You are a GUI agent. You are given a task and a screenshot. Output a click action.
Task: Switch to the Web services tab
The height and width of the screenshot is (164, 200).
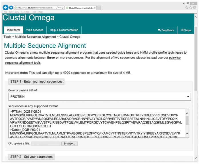(x=35, y=30)
